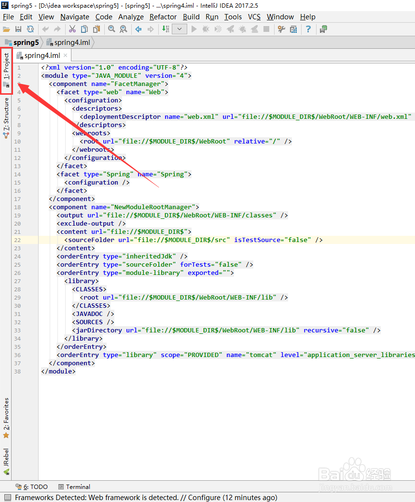Open Settings wrench icon

pos(281,29)
